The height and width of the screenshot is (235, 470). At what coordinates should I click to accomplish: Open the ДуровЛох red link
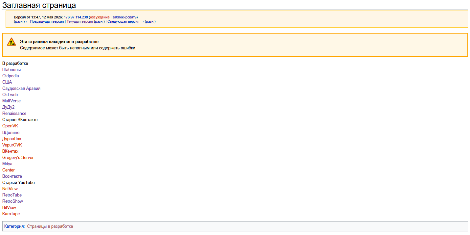pos(11,139)
